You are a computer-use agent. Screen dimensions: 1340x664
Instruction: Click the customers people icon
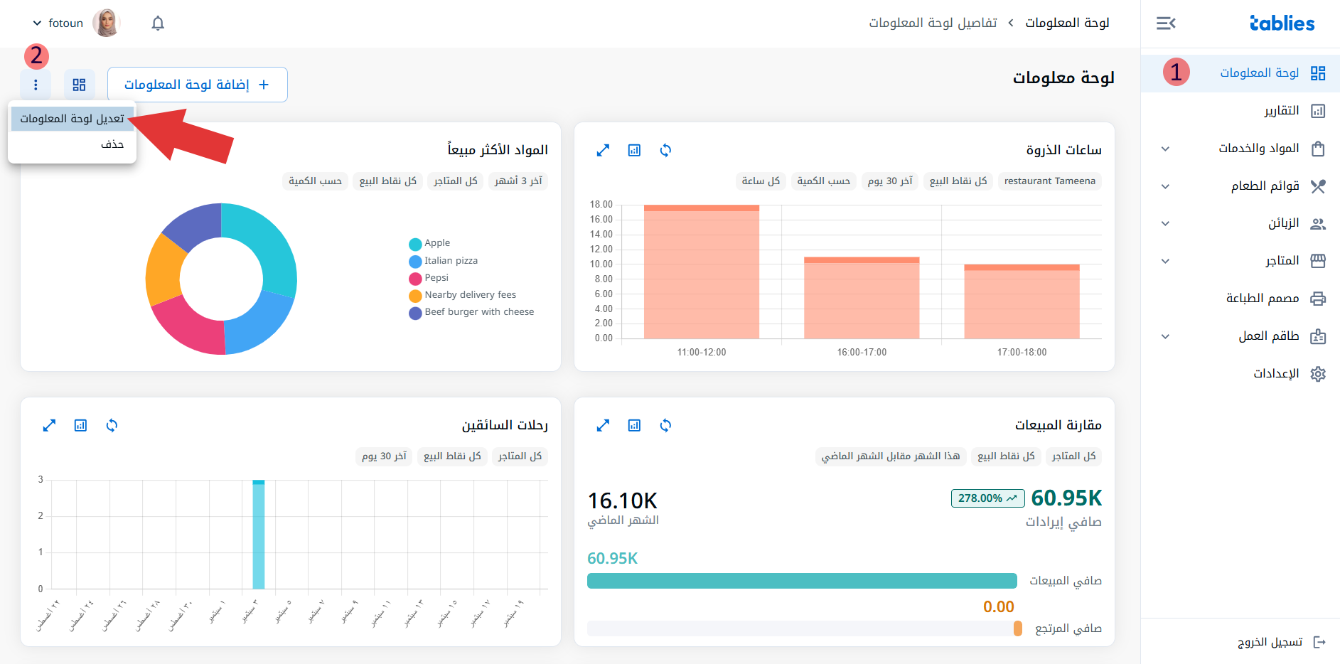click(x=1318, y=224)
